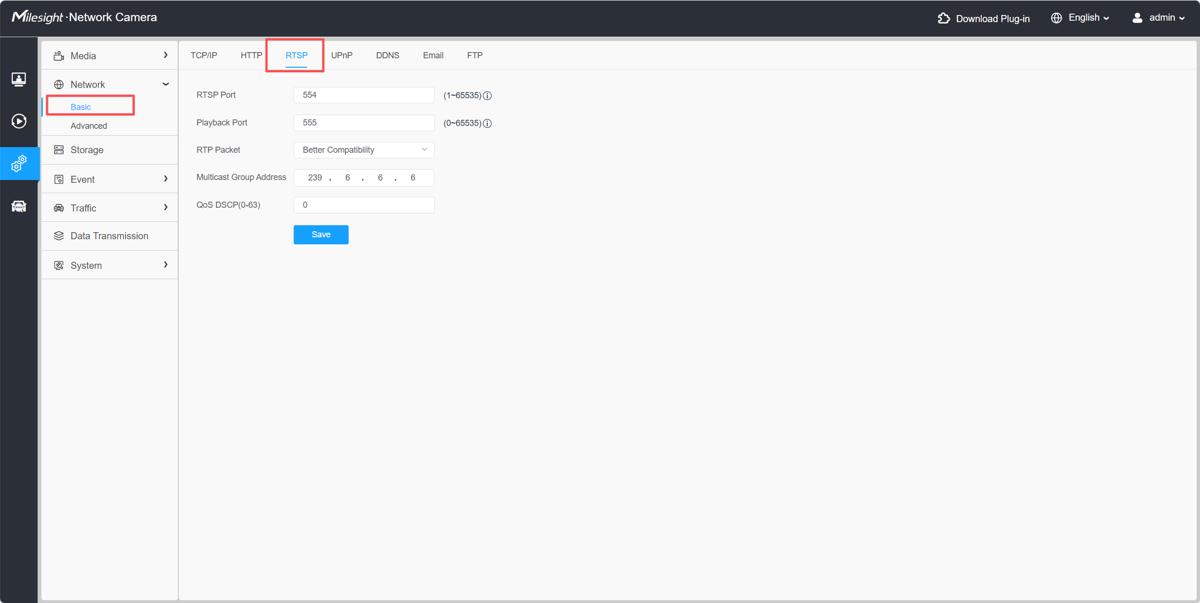The image size is (1200, 603).
Task: Open Advanced under Network
Action: pos(89,126)
